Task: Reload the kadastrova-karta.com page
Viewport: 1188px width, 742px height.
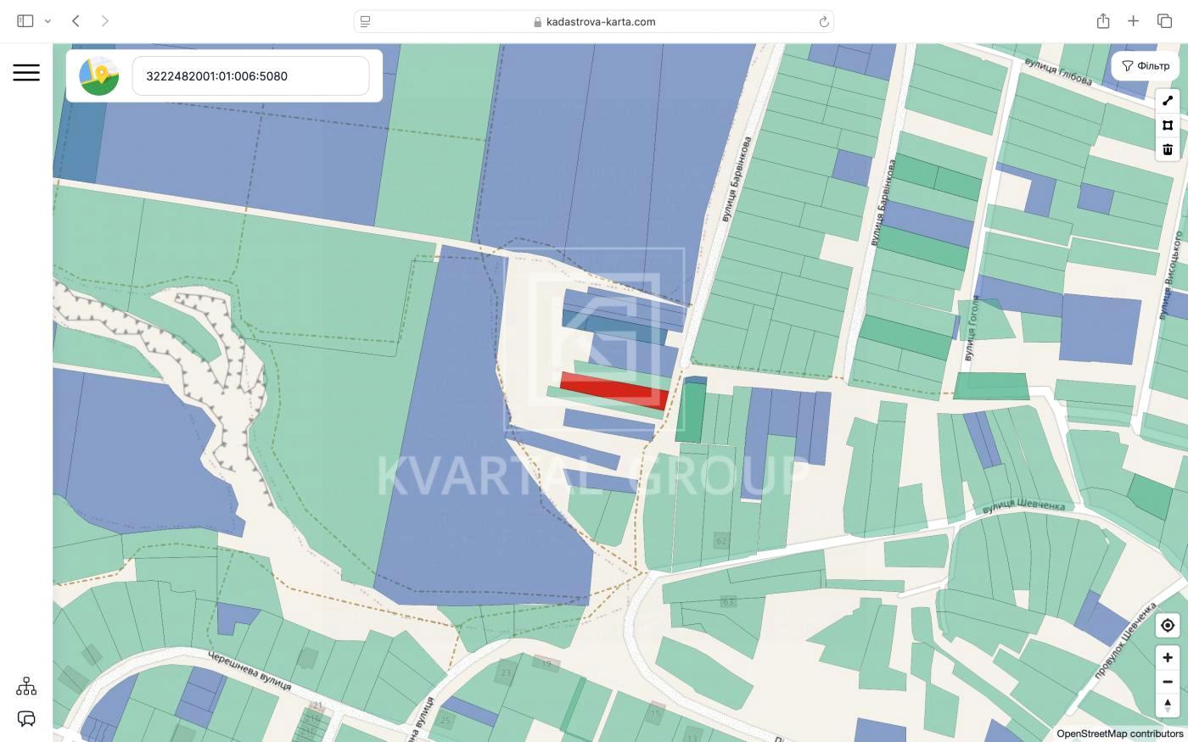Action: pos(823,22)
